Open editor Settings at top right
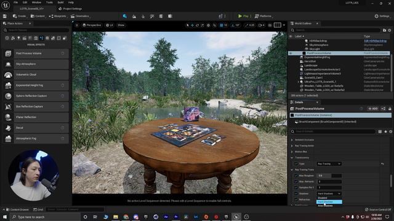Image resolution: width=394 pixels, height=221 pixels. 382,16
